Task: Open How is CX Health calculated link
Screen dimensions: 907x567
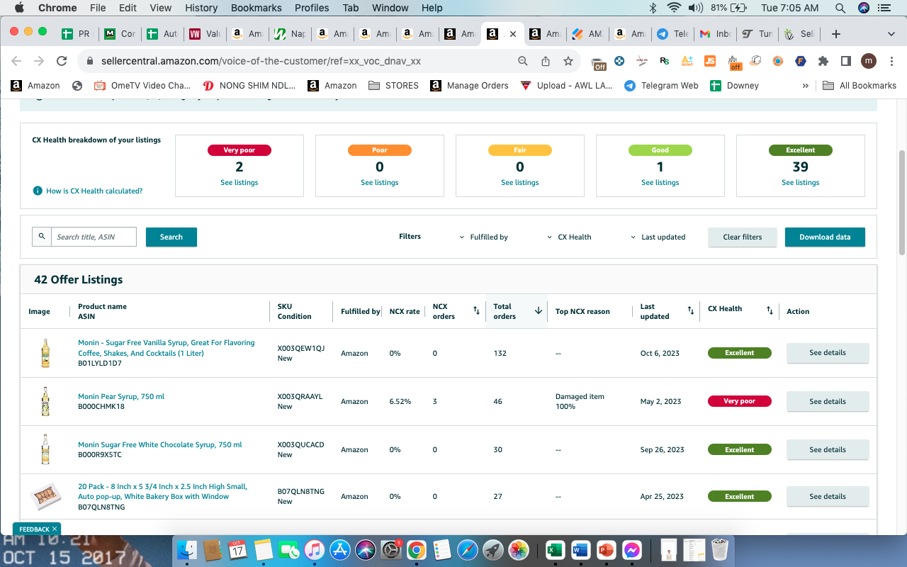Action: tap(94, 191)
